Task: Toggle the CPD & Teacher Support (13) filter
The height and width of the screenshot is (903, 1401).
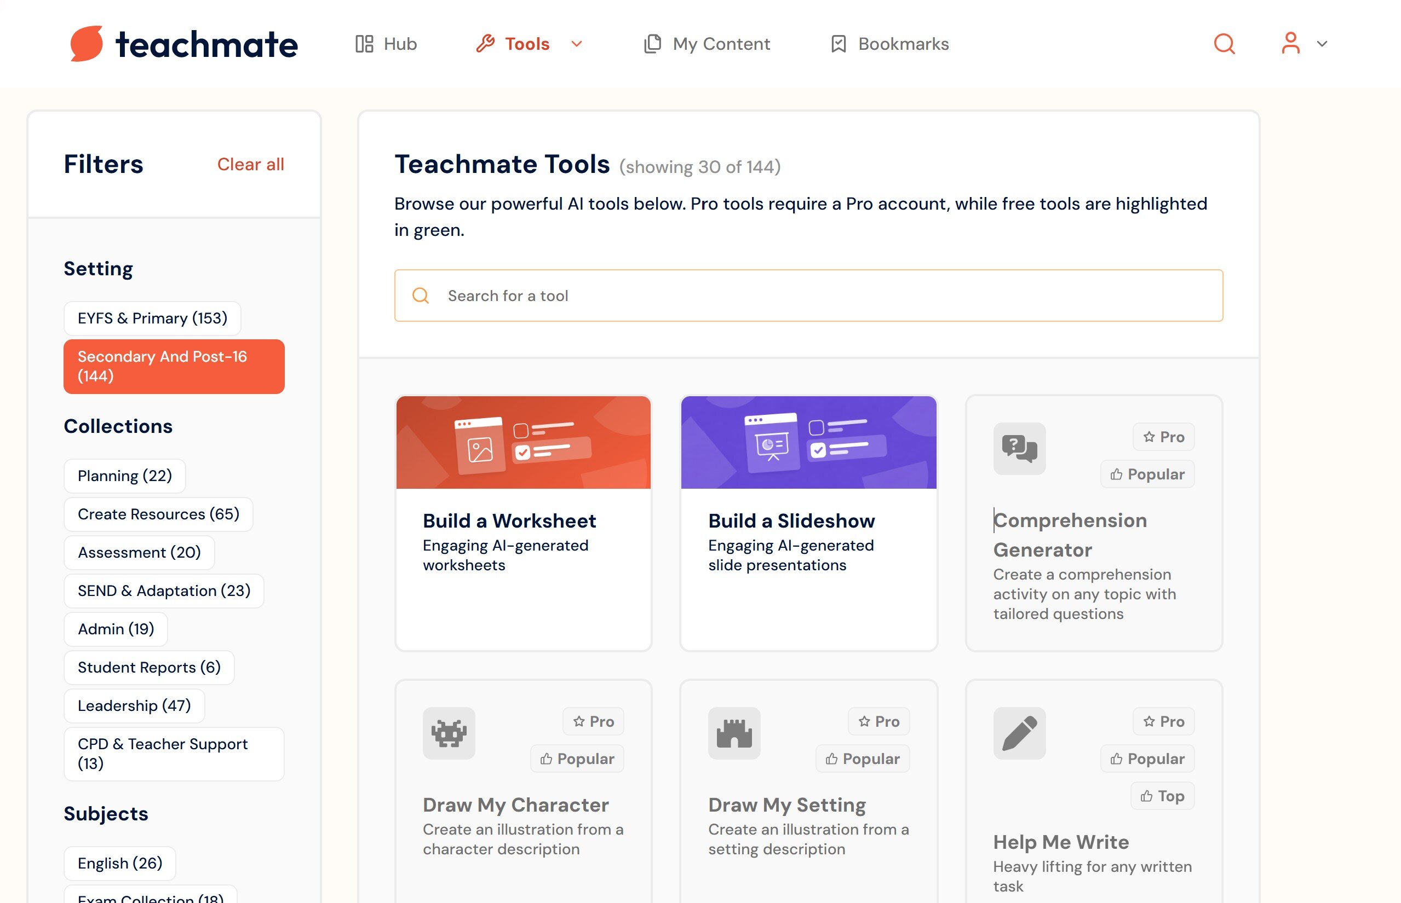Action: point(174,754)
